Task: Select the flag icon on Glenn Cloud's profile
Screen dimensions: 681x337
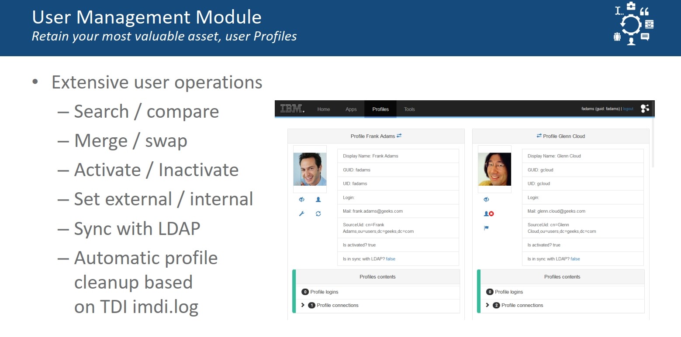Action: pos(486,228)
